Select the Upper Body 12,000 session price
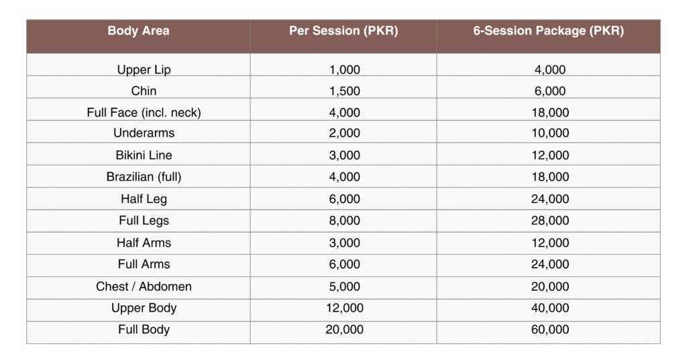 click(x=344, y=308)
